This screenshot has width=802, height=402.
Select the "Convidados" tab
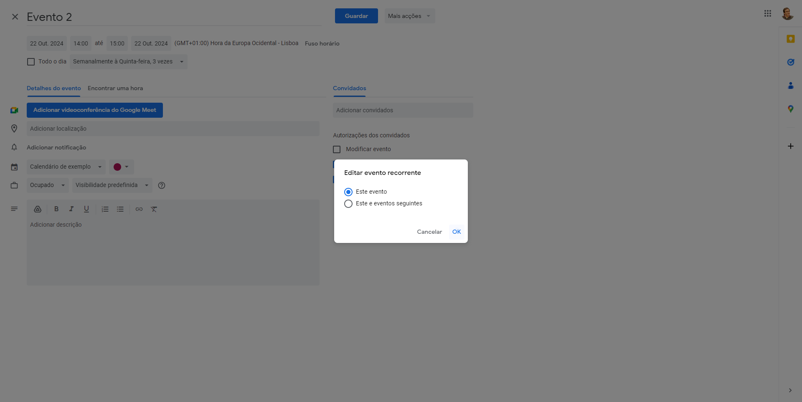pyautogui.click(x=350, y=88)
